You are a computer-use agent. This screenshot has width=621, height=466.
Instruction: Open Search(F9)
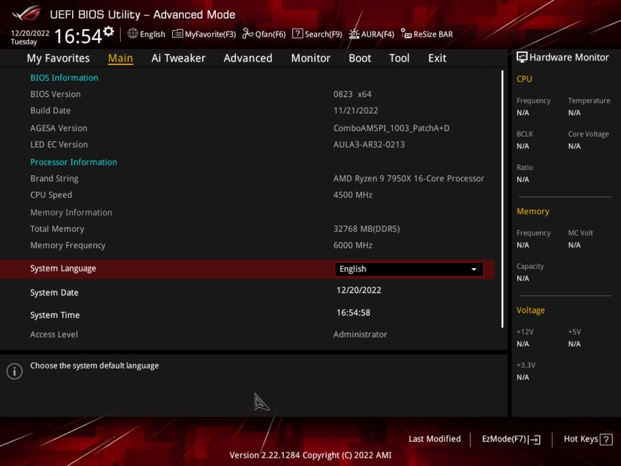[317, 34]
